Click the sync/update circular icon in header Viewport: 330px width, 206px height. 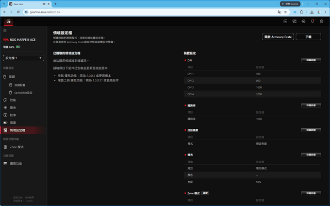tap(304, 21)
